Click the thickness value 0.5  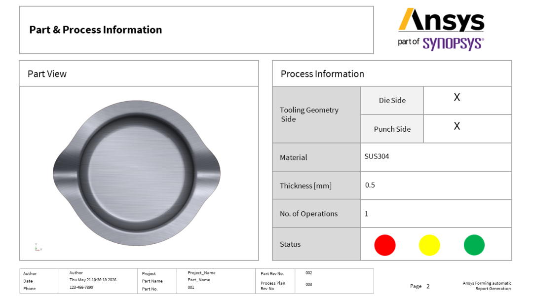click(x=370, y=185)
